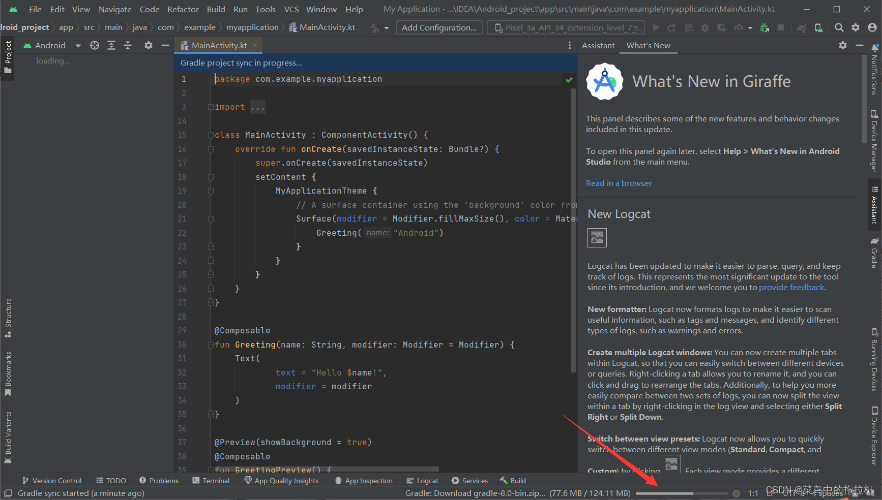Click the editor horizontal scrollbar
The height and width of the screenshot is (500, 882).
pos(327,468)
